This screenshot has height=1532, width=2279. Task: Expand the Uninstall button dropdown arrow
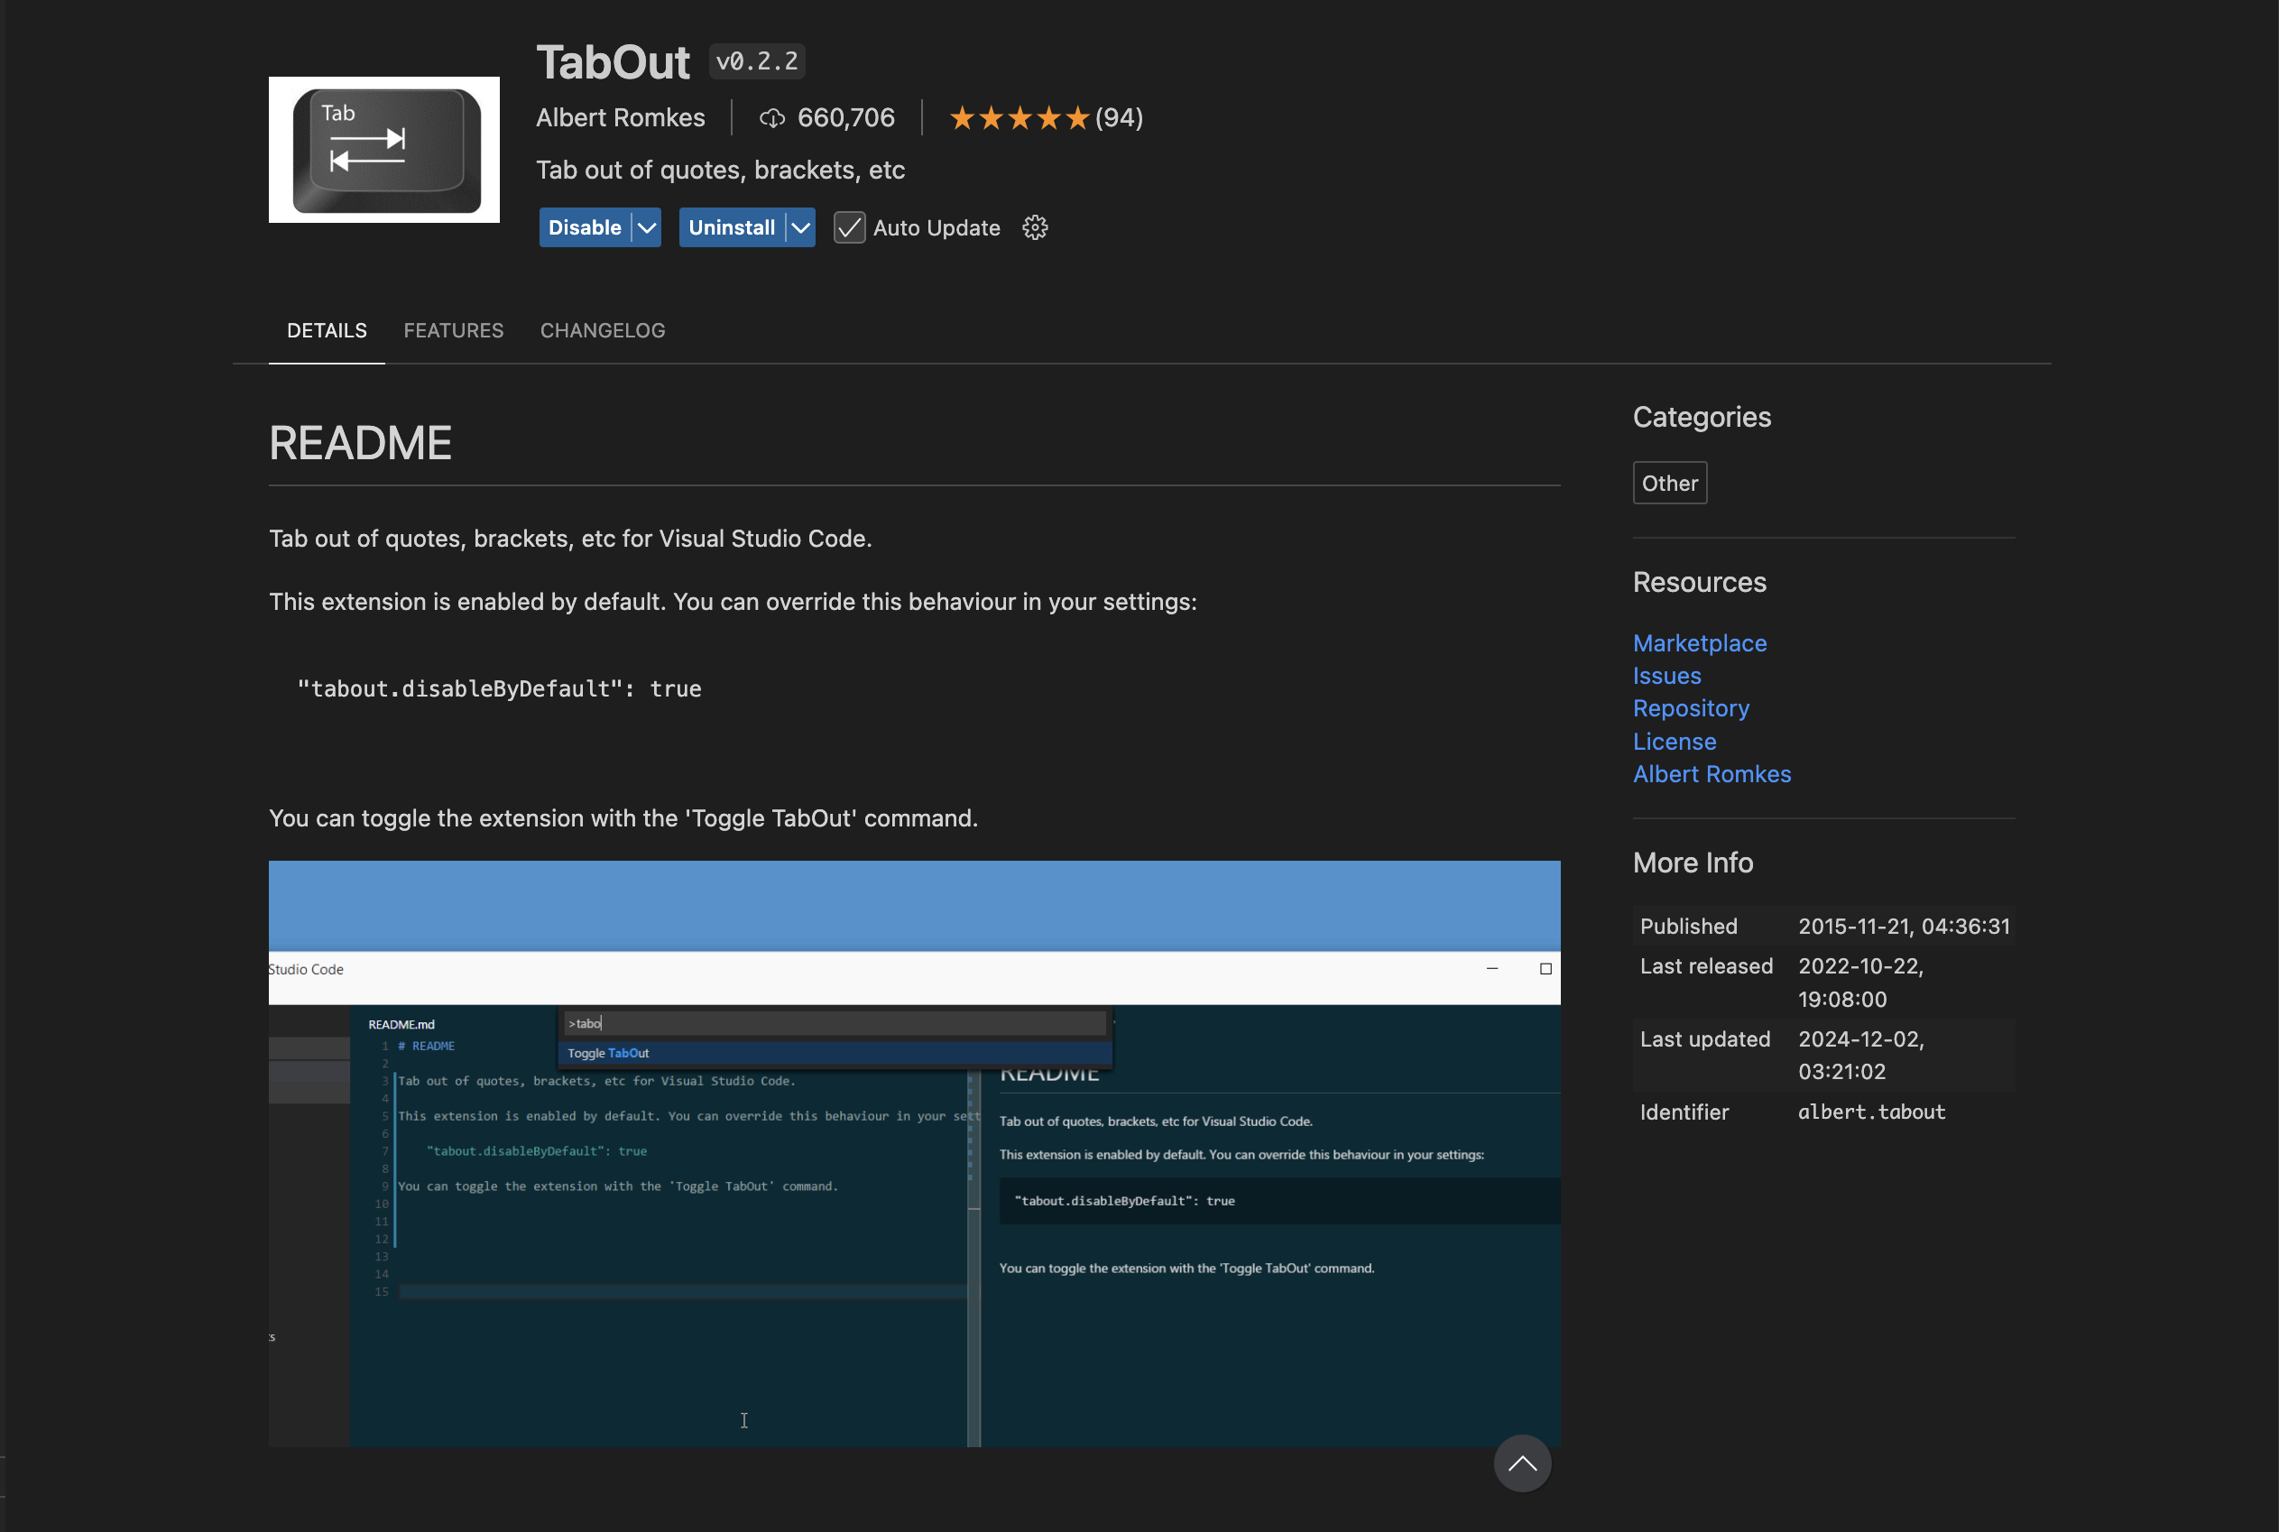pyautogui.click(x=800, y=227)
